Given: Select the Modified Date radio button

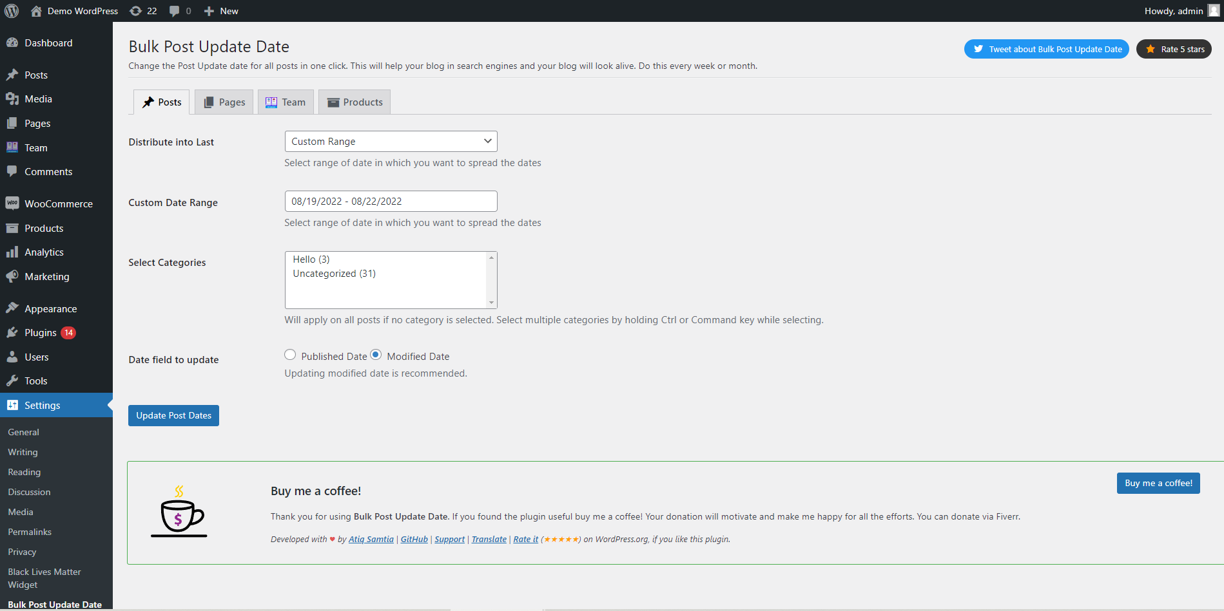Looking at the screenshot, I should pos(376,355).
